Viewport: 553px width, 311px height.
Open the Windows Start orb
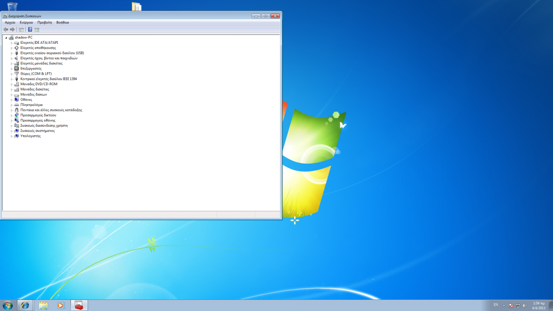click(x=8, y=305)
